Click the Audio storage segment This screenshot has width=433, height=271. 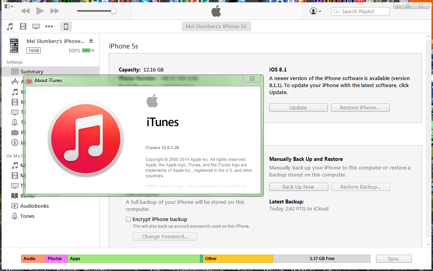click(x=33, y=259)
